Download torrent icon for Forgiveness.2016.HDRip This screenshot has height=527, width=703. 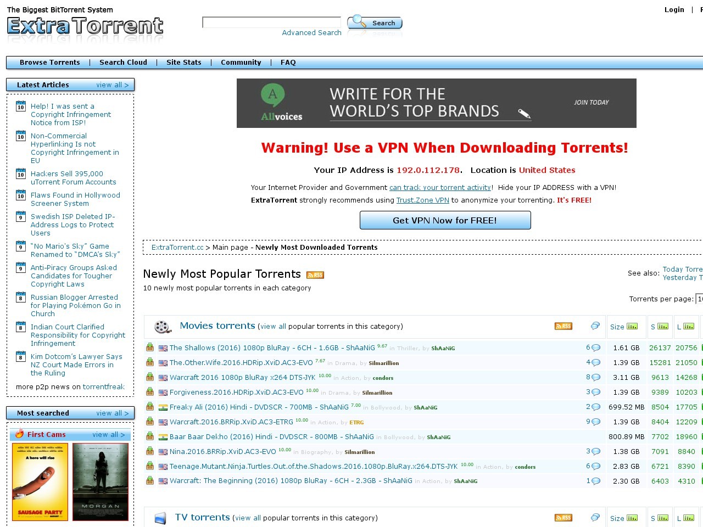pos(150,392)
